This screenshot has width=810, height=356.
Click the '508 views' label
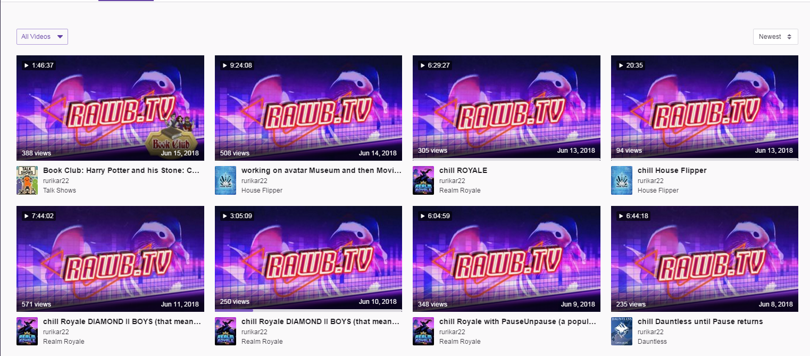pyautogui.click(x=235, y=153)
